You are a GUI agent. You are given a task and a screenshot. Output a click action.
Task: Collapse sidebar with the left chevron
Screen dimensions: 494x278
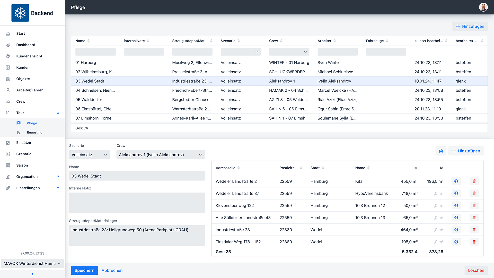point(32,274)
